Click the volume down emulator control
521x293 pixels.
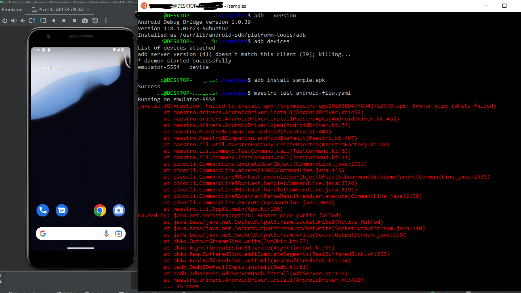[23, 21]
